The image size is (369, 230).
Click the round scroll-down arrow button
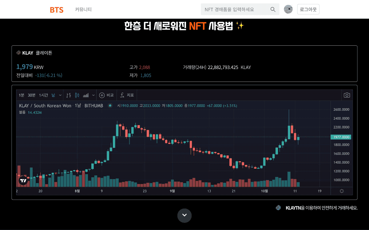coord(184,215)
